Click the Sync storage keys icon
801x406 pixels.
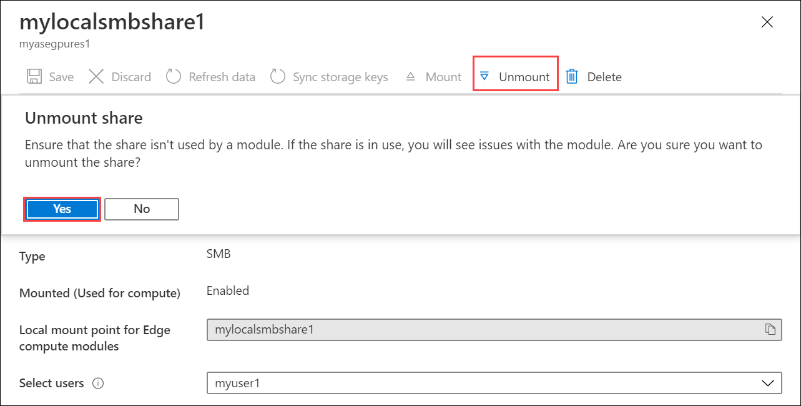tap(278, 76)
